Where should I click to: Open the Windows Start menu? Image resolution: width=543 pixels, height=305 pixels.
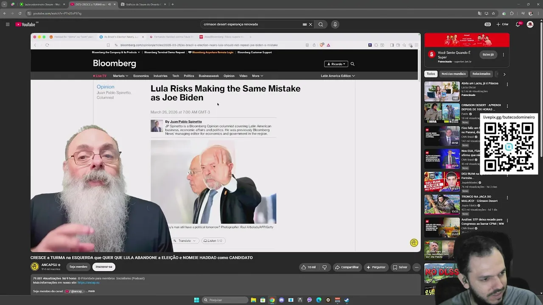pos(196,300)
